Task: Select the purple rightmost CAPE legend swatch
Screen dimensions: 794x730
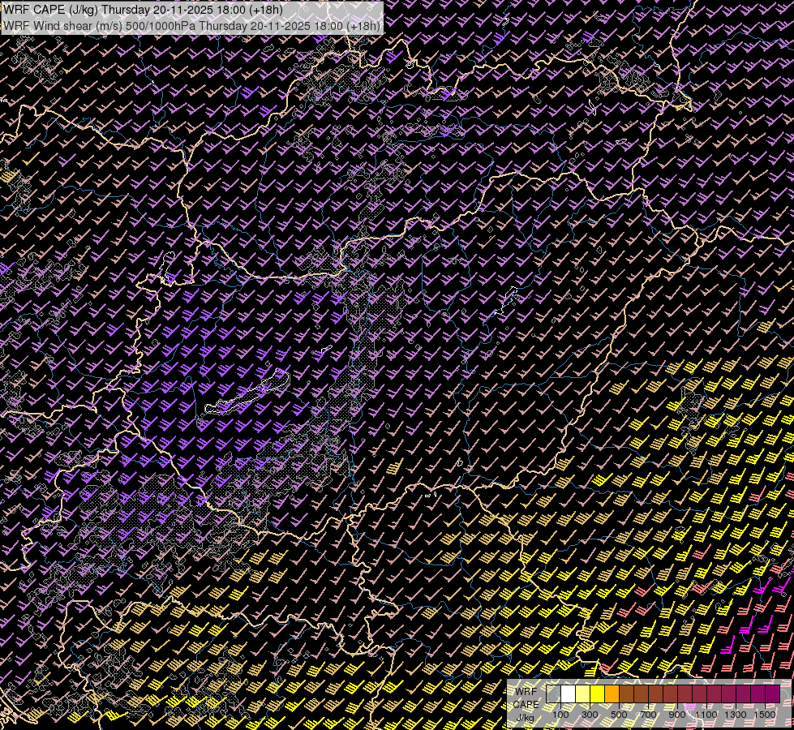Action: 773,693
